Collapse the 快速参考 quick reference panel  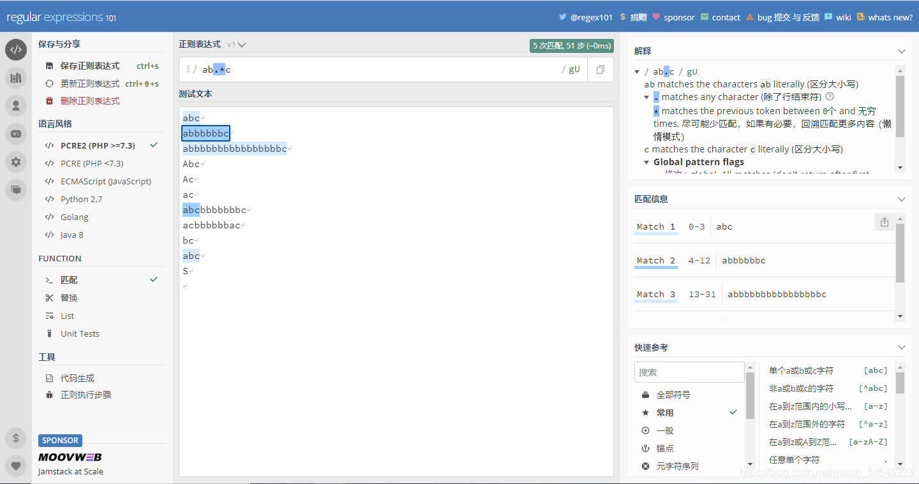(x=901, y=348)
